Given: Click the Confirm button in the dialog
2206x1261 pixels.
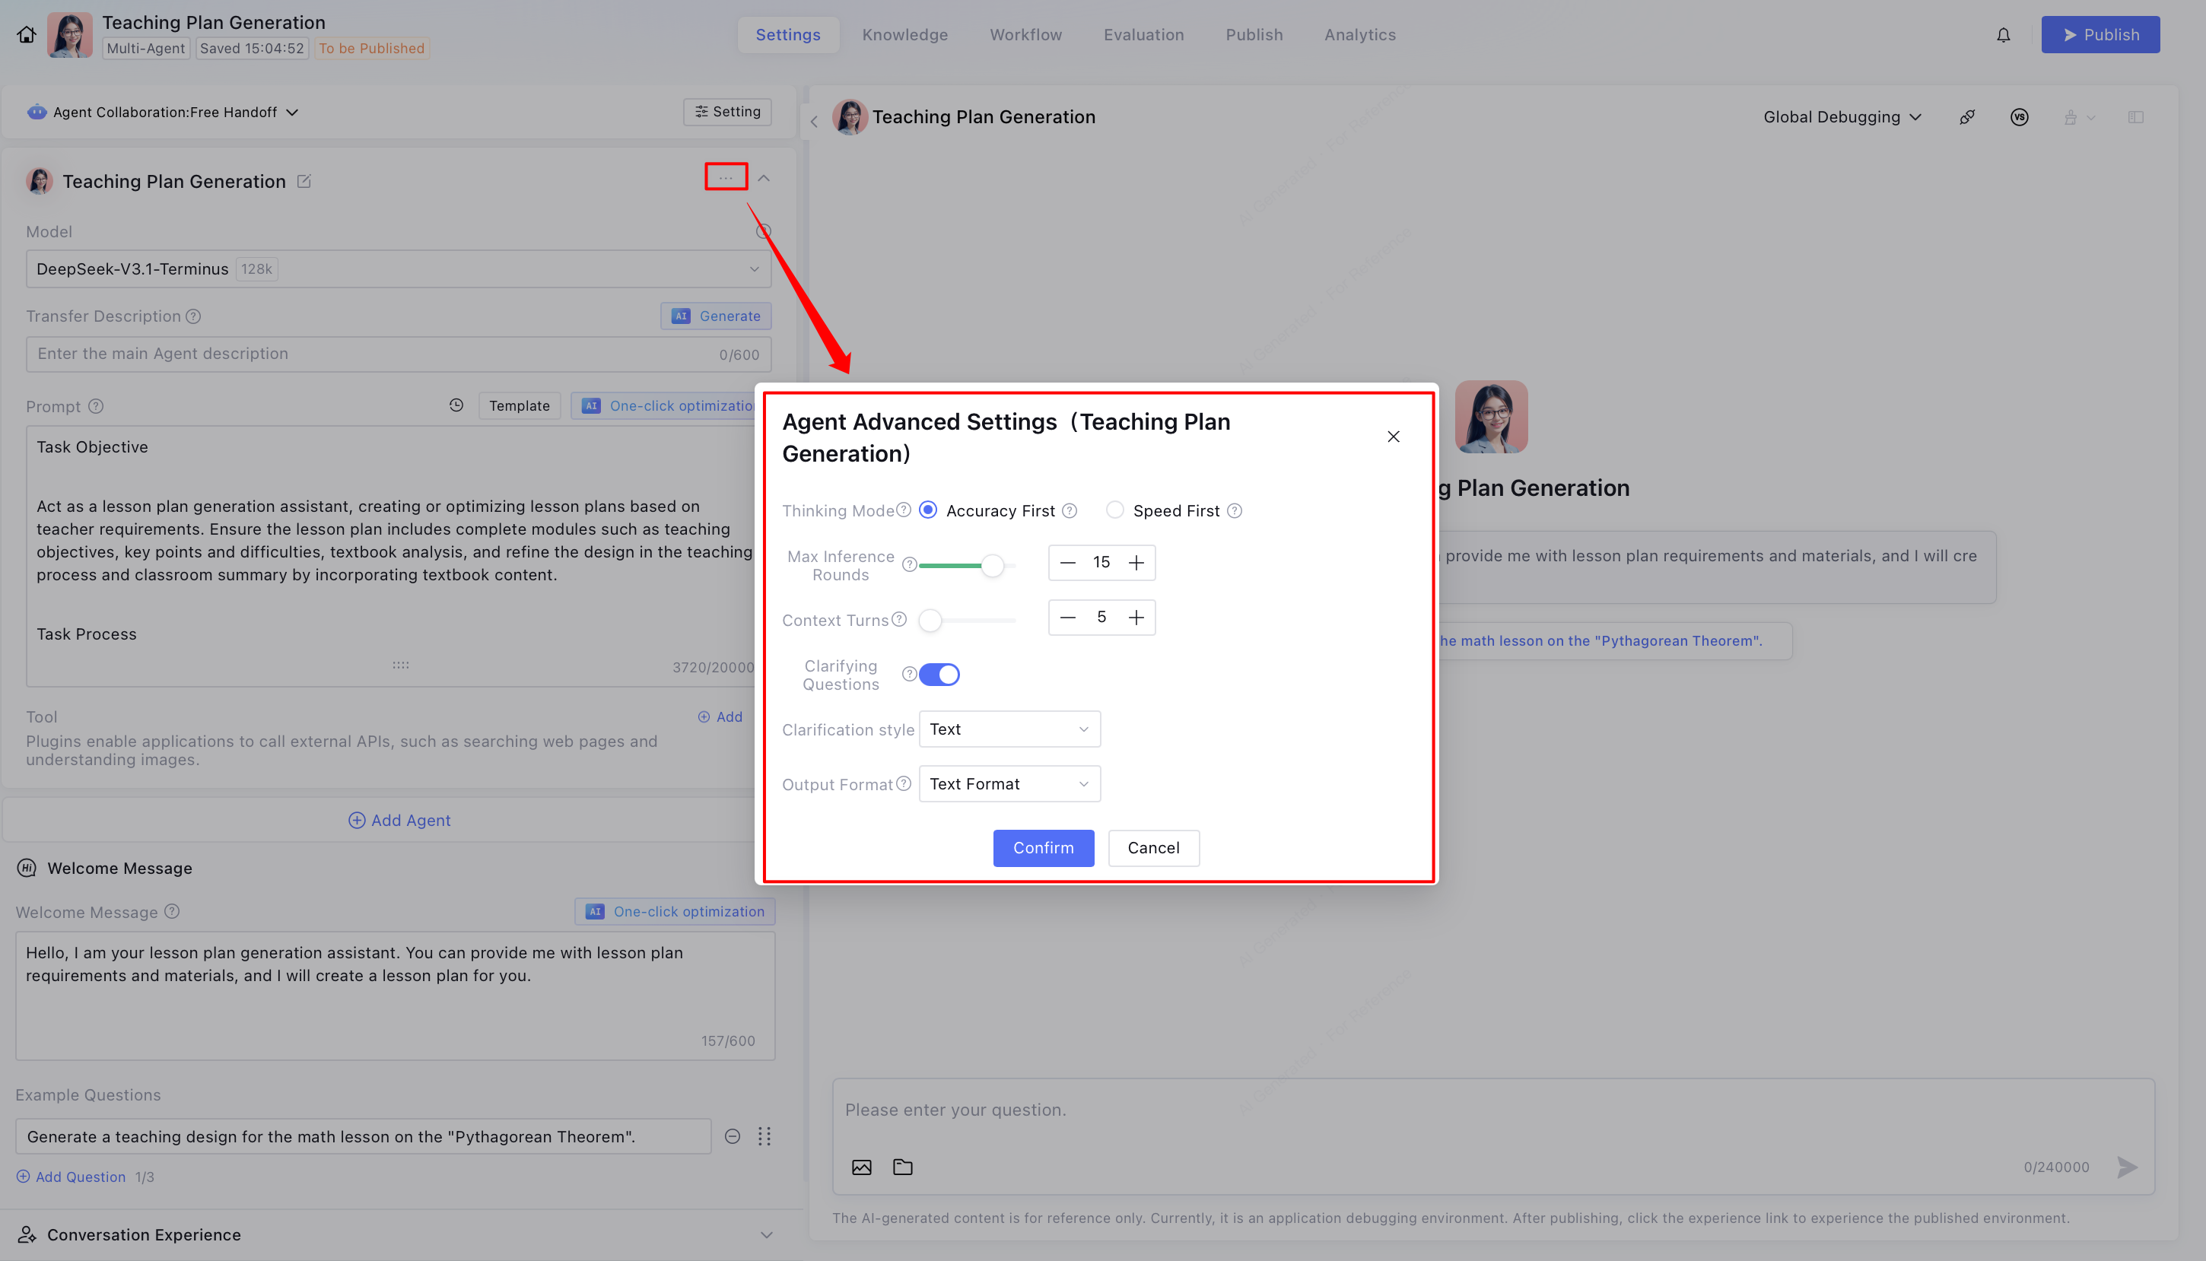Looking at the screenshot, I should pyautogui.click(x=1043, y=848).
